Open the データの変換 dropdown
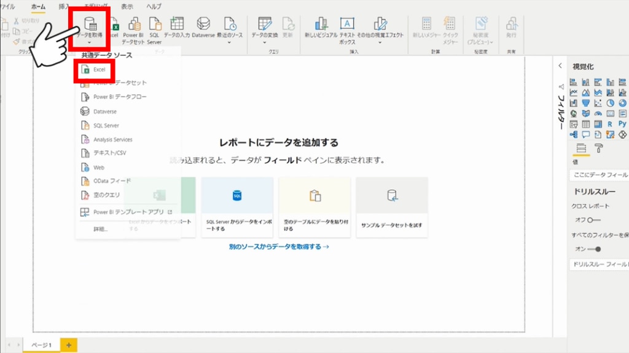 click(264, 42)
